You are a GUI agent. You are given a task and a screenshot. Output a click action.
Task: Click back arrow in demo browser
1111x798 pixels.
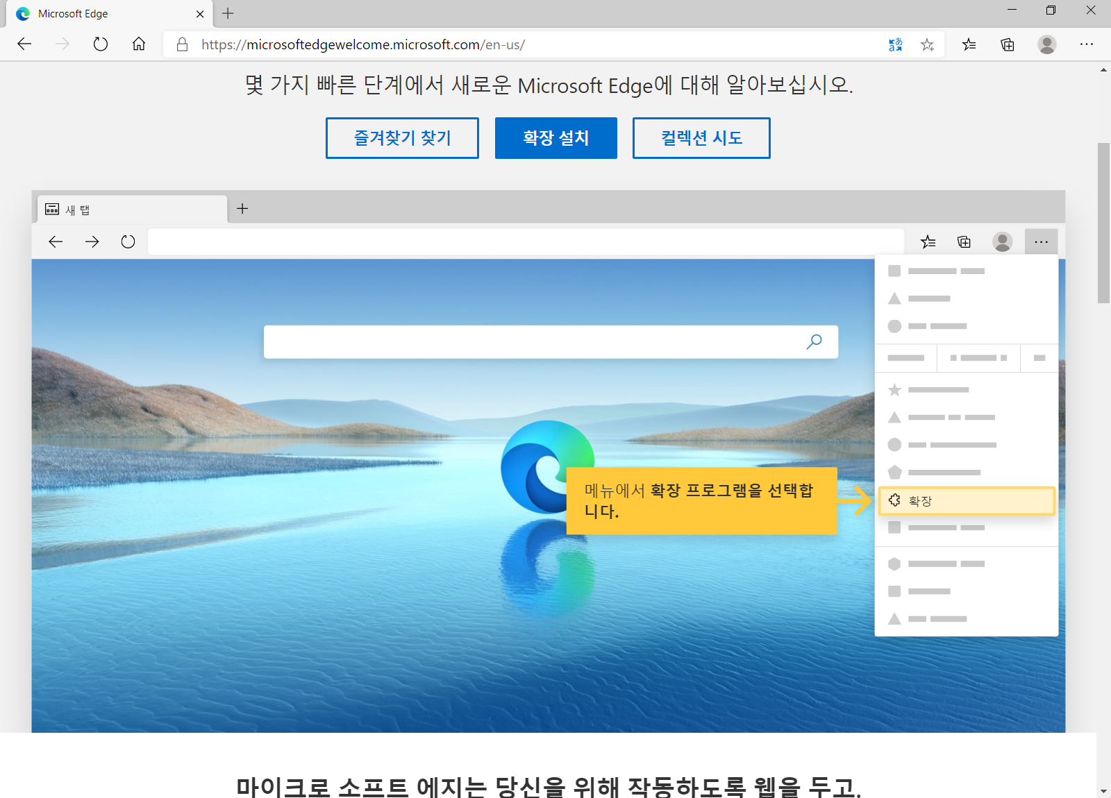pyautogui.click(x=56, y=241)
